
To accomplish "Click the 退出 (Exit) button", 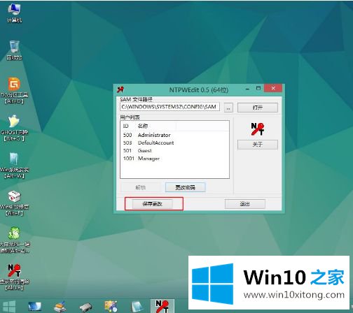I will tap(244, 204).
